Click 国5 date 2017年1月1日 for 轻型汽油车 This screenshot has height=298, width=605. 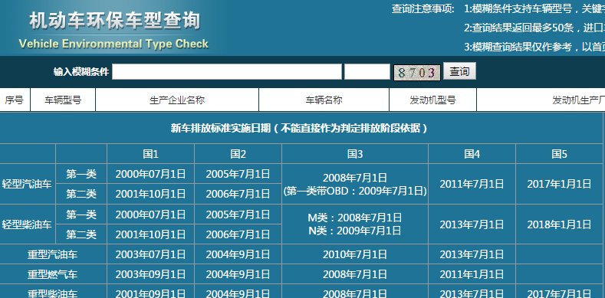point(560,184)
